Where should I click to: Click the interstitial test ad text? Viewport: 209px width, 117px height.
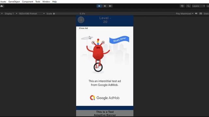(x=104, y=83)
